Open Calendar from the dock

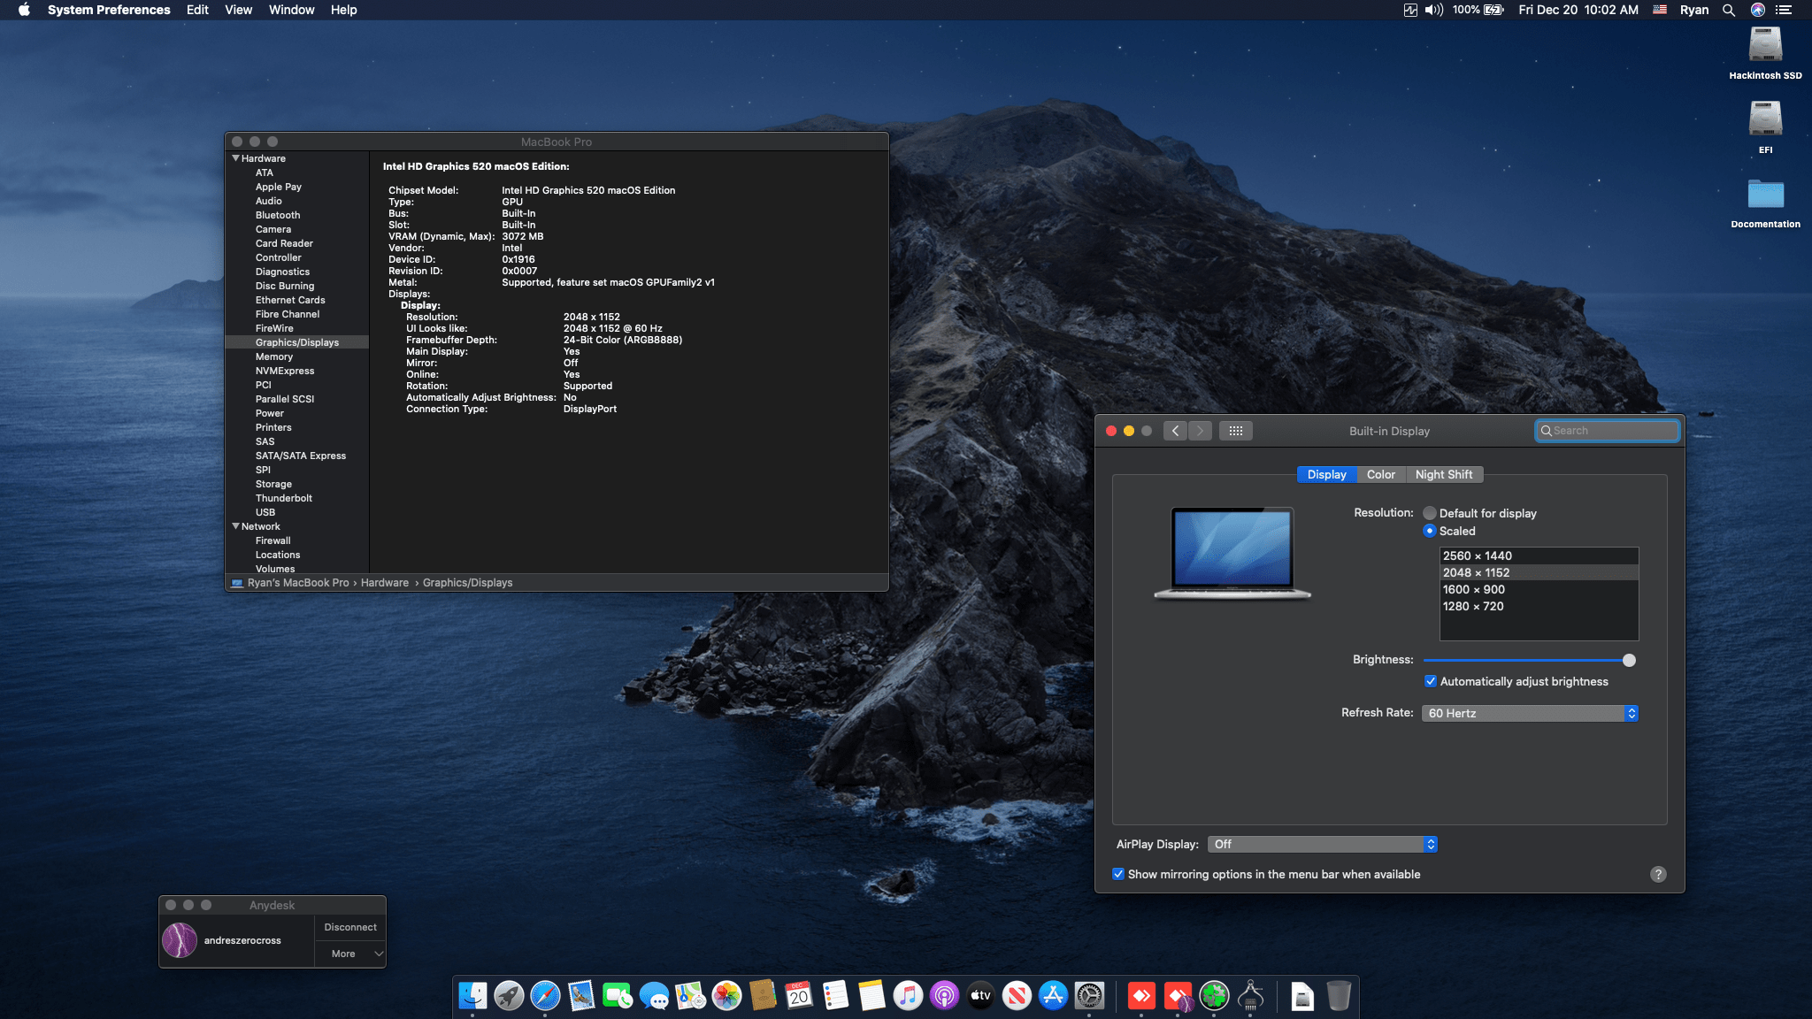pyautogui.click(x=799, y=996)
